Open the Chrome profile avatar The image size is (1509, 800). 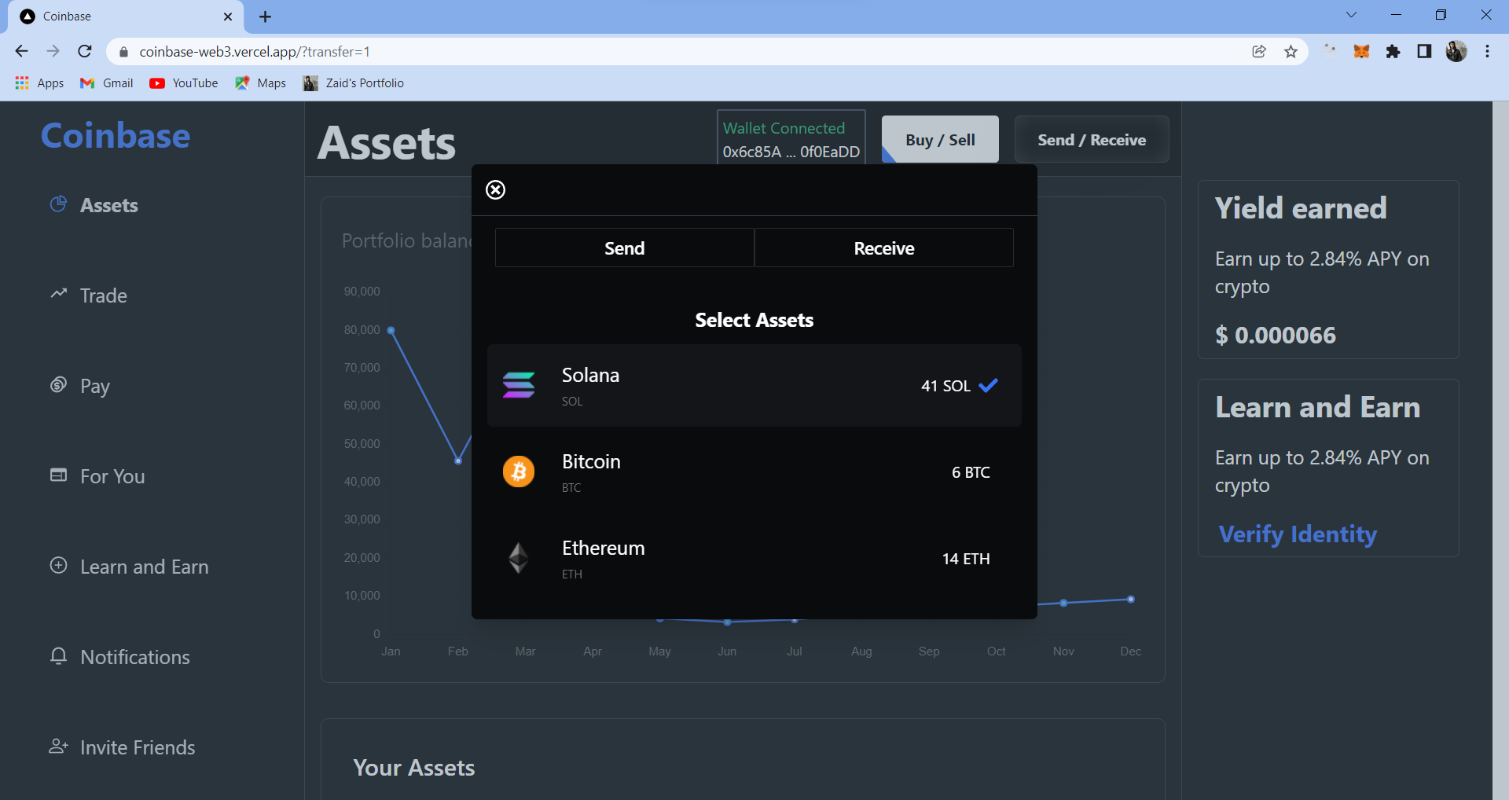[x=1456, y=52]
